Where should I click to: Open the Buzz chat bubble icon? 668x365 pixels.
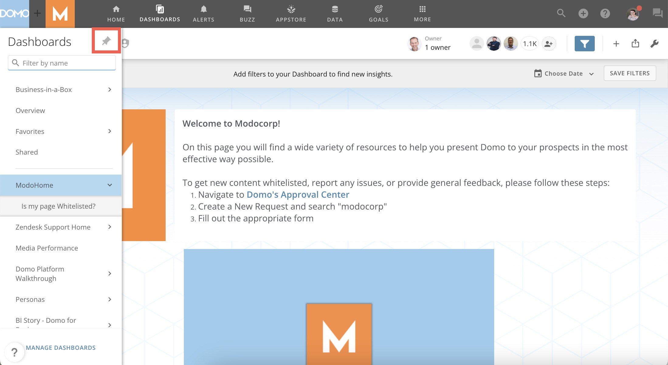tap(658, 13)
